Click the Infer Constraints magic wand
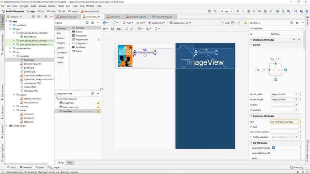The image size is (310, 174). click(132, 29)
